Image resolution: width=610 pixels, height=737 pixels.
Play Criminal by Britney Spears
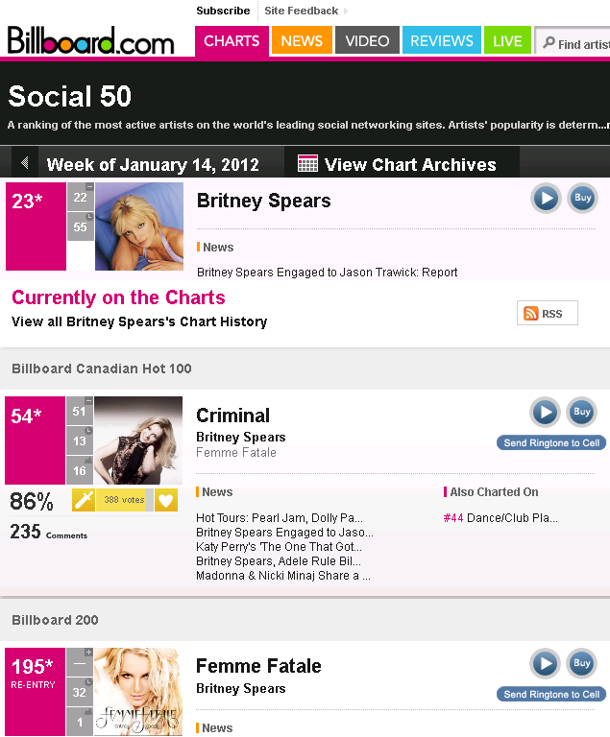tap(546, 413)
